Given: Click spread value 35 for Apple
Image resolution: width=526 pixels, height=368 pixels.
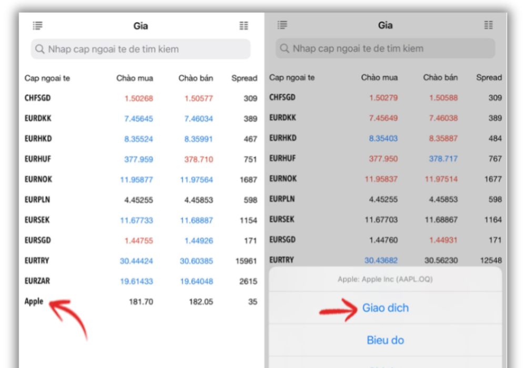Looking at the screenshot, I should point(252,302).
